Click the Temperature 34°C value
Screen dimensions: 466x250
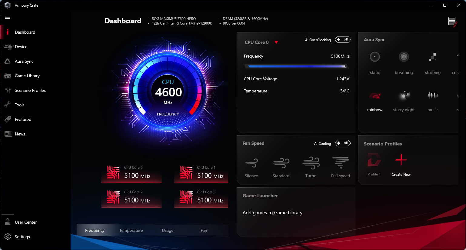(x=345, y=91)
